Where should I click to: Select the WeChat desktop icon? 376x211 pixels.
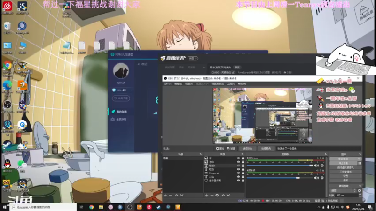click(22, 166)
